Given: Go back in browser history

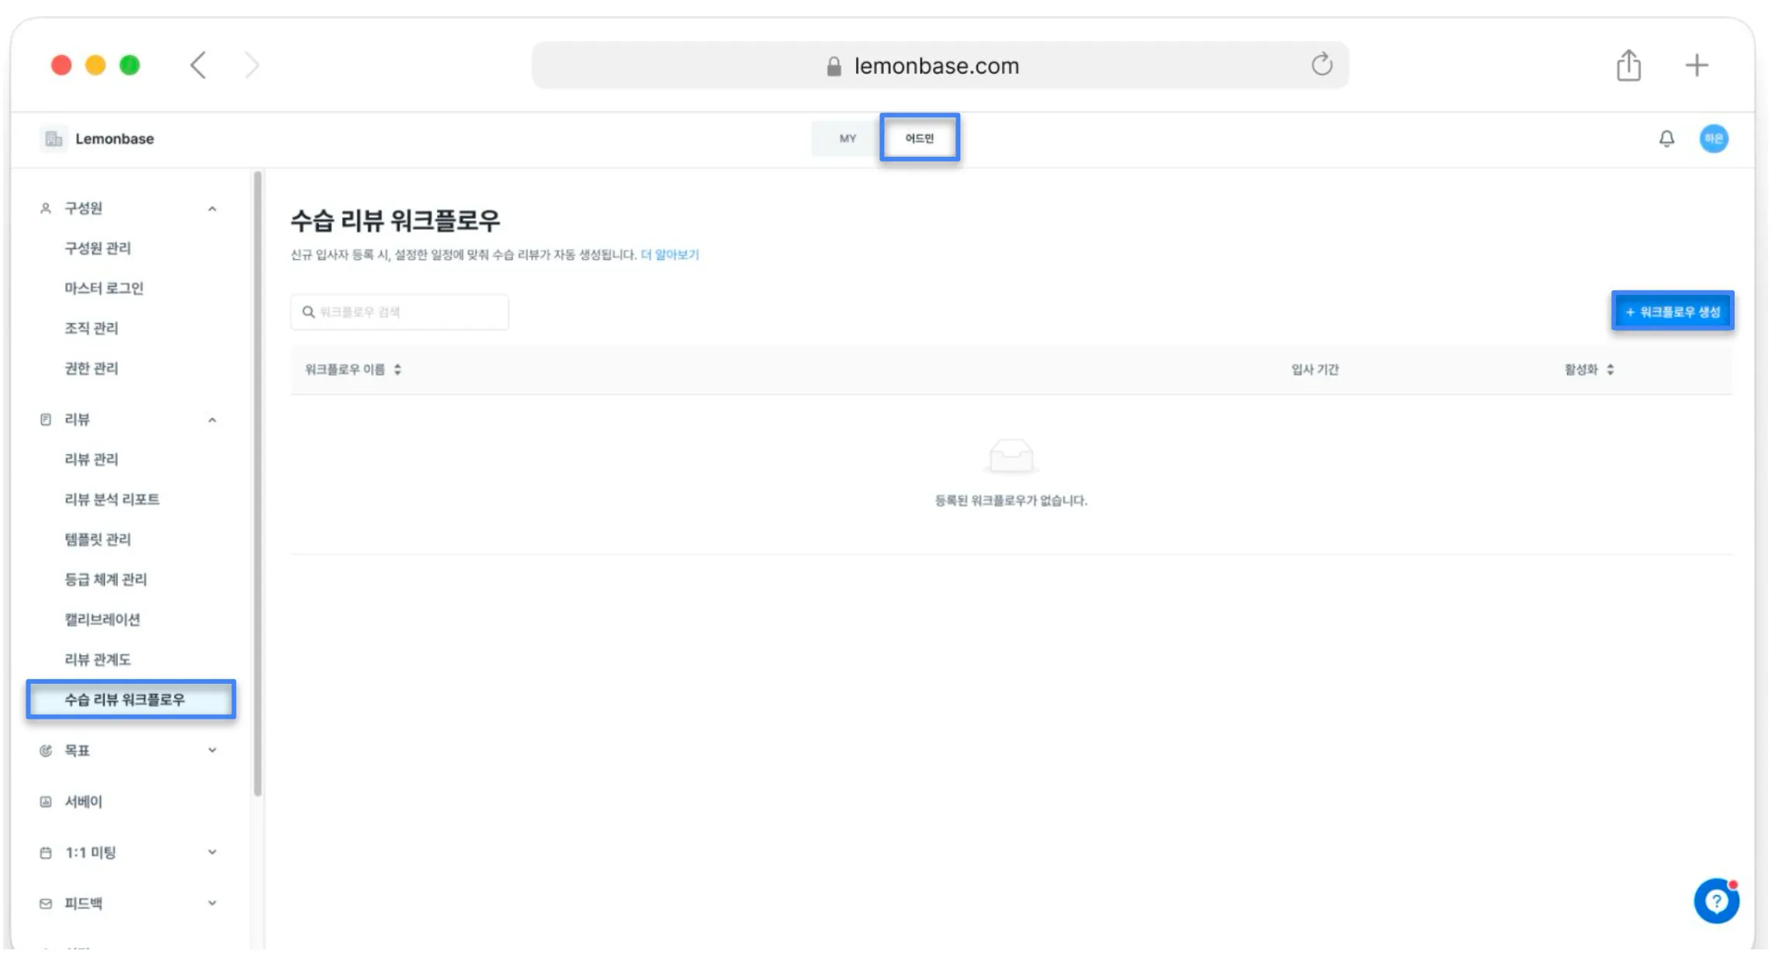Looking at the screenshot, I should pyautogui.click(x=199, y=65).
